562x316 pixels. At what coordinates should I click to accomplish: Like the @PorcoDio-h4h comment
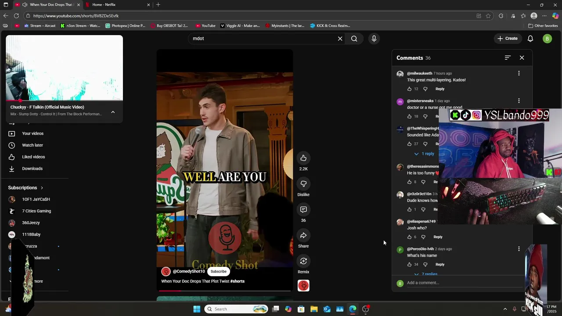(409, 265)
